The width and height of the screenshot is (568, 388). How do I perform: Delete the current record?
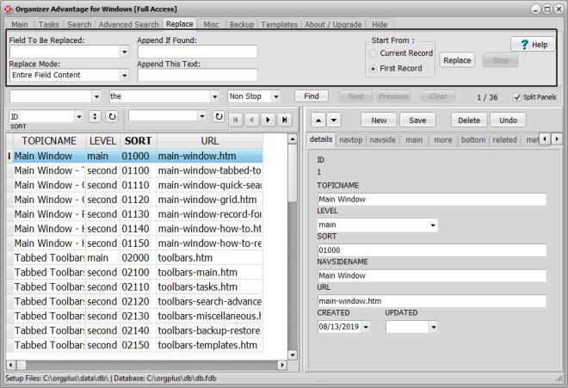[469, 120]
